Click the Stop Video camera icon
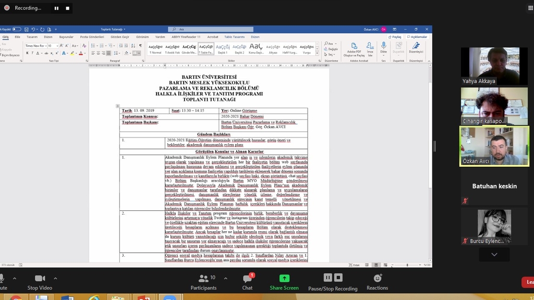Image resolution: width=534 pixels, height=300 pixels. click(x=40, y=279)
